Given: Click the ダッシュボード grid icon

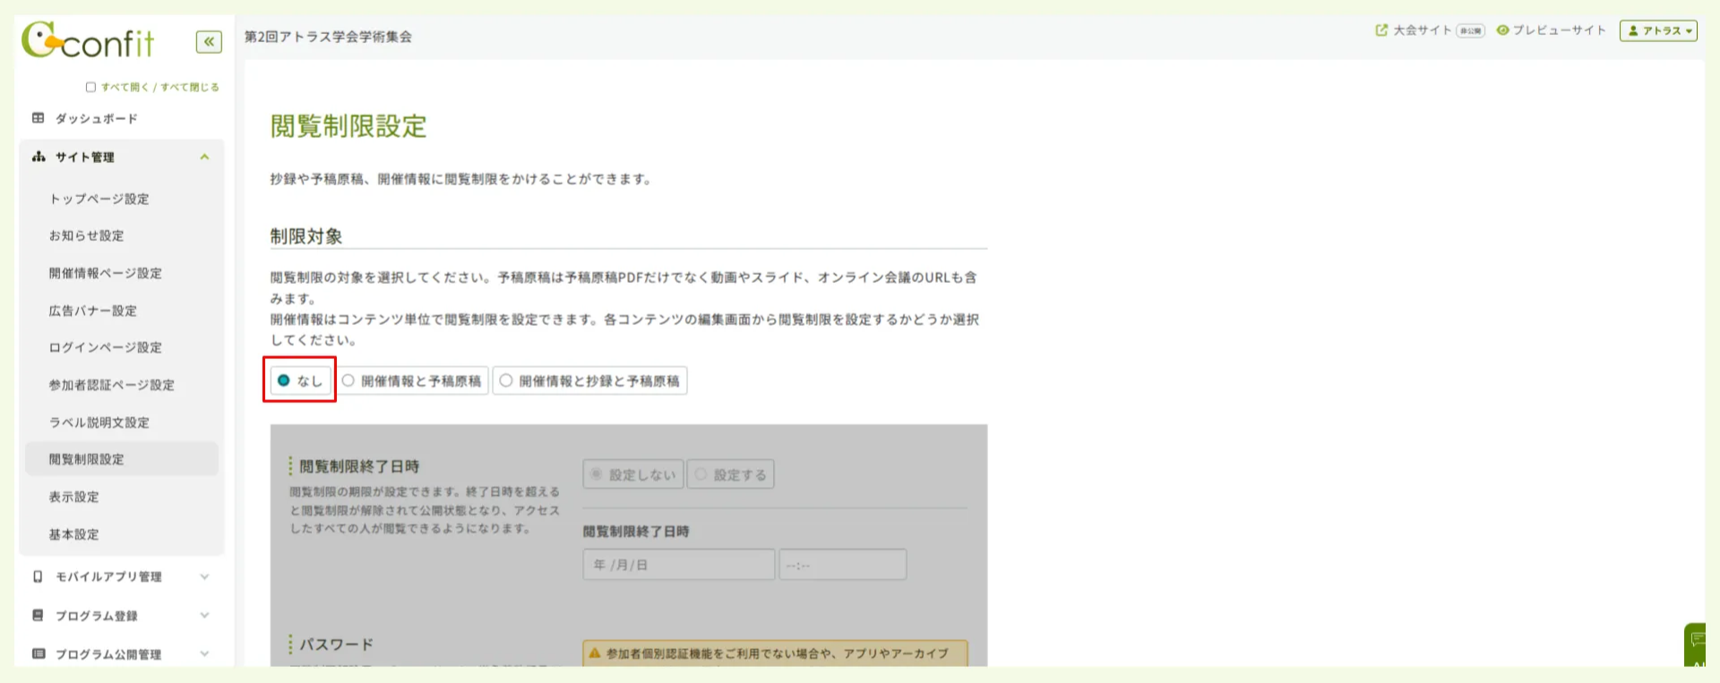Looking at the screenshot, I should click(38, 118).
